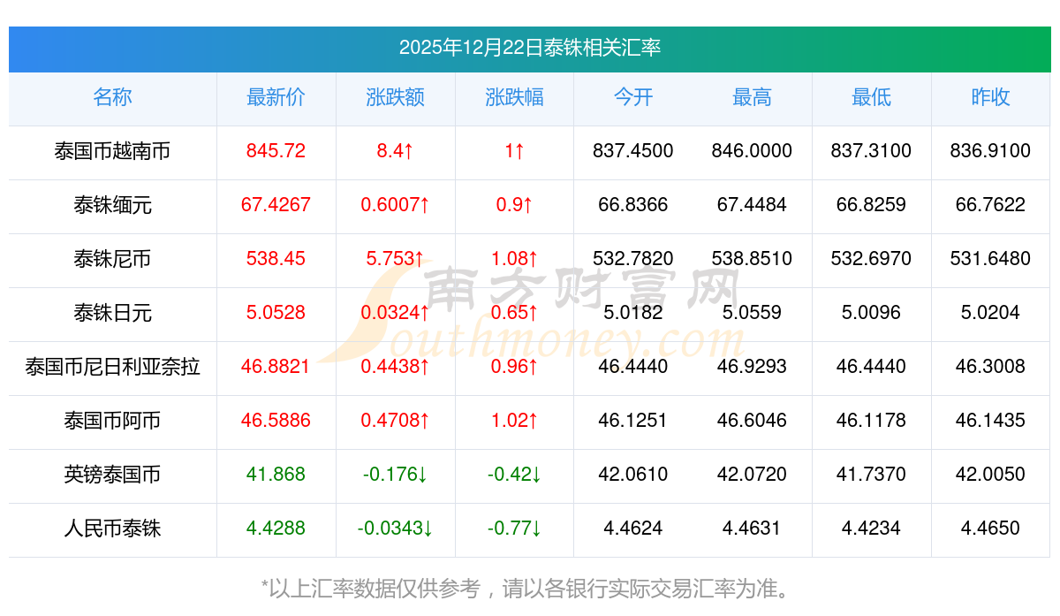This screenshot has height=616, width=1060.
Task: Click change percent 1↑
Action: pos(514,152)
